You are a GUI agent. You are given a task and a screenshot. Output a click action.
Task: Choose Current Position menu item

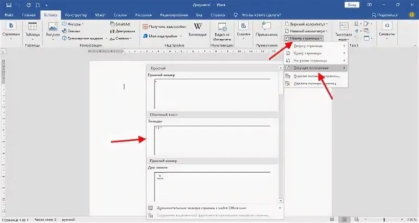coord(316,68)
